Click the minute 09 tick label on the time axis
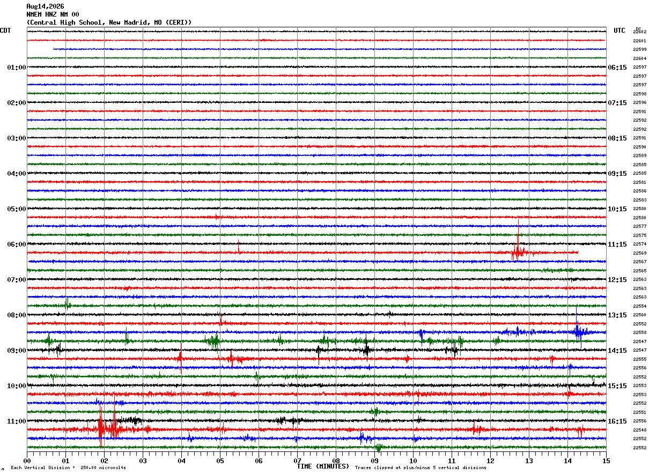The image size is (649, 475). [x=374, y=461]
